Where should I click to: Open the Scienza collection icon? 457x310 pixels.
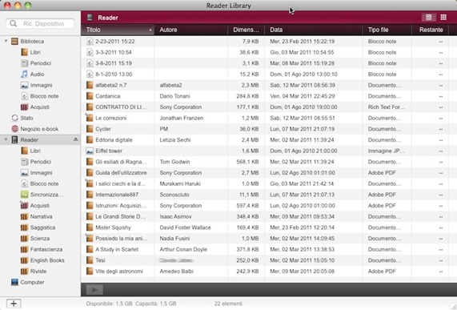(25, 238)
